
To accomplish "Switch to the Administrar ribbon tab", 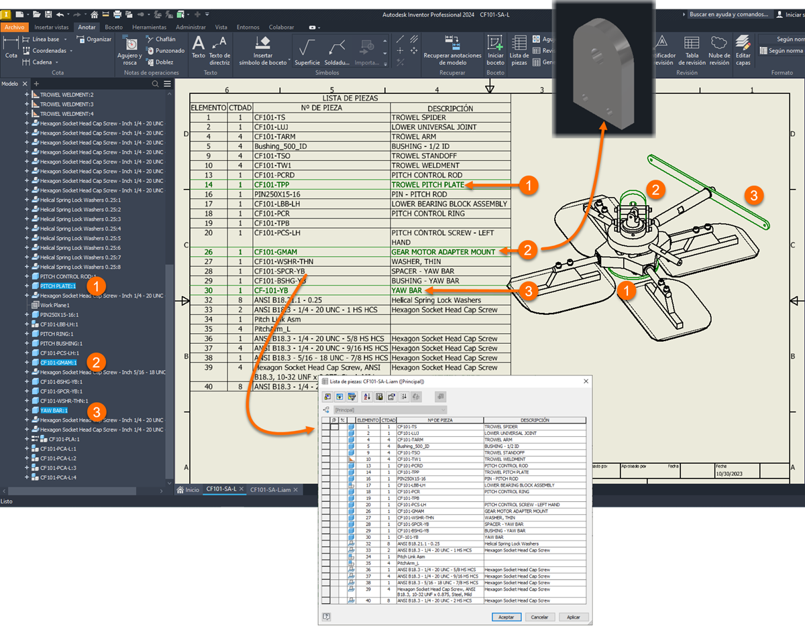I will pyautogui.click(x=191, y=27).
